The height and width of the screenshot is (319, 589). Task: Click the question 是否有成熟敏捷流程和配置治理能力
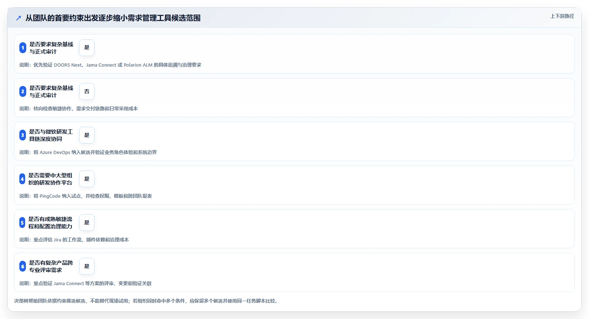click(x=50, y=222)
